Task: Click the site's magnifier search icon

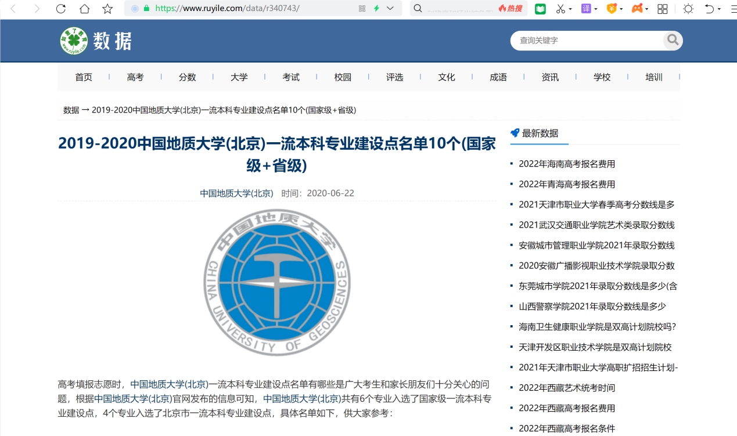Action: point(673,40)
